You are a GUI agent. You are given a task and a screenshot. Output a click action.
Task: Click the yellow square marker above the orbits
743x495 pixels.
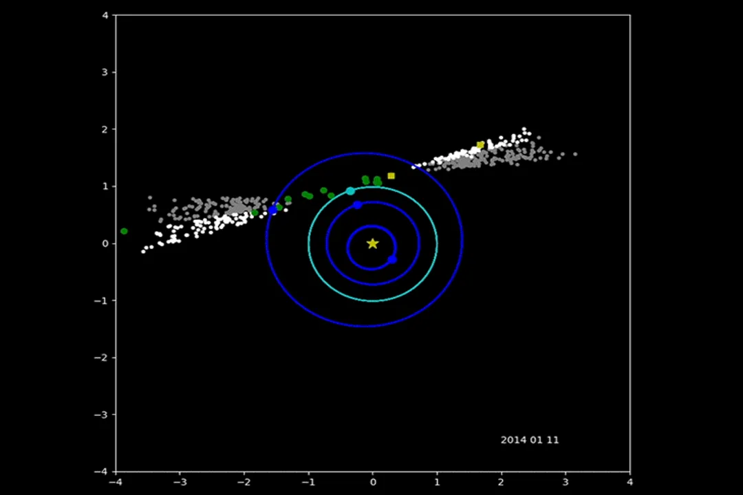point(391,175)
